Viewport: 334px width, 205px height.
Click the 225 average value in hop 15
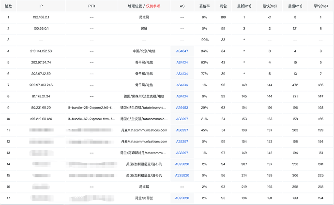[320, 175]
